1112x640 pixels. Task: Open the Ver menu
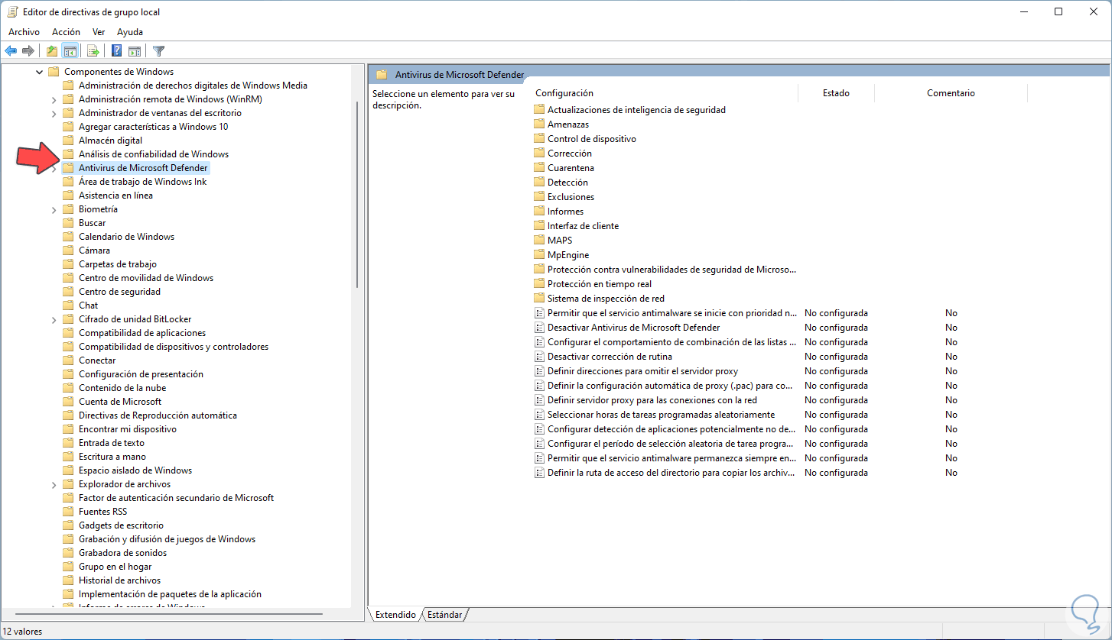coord(99,32)
